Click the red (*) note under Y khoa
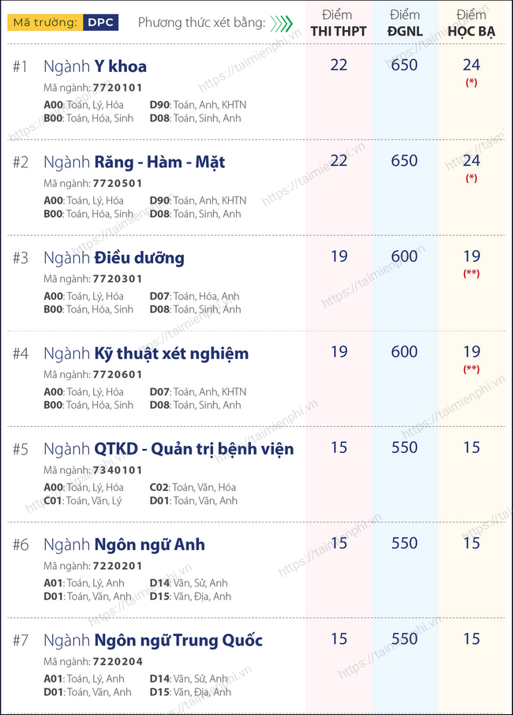The height and width of the screenshot is (715, 513). coord(471,83)
